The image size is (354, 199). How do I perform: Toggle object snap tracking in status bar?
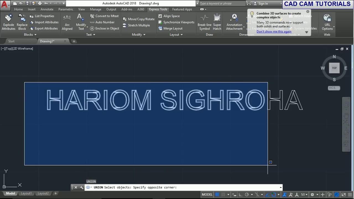pyautogui.click(x=267, y=195)
